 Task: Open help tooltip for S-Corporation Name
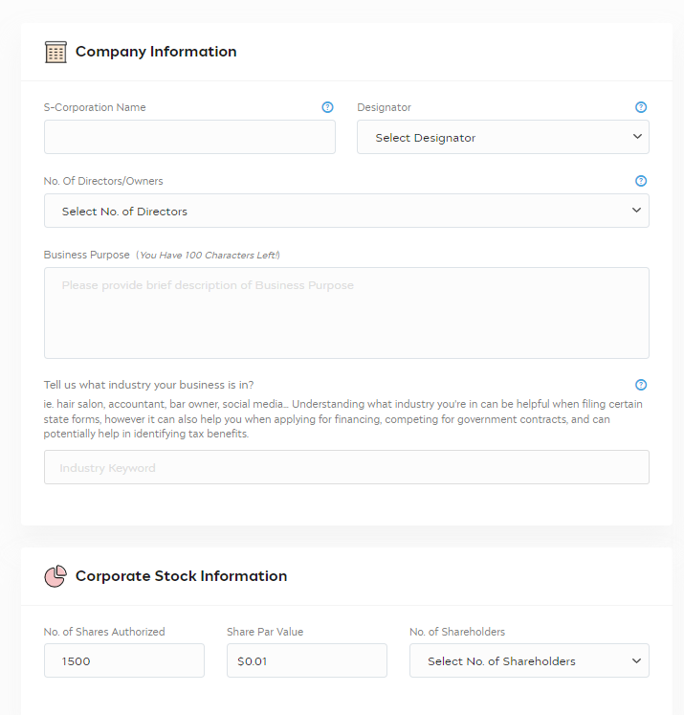(327, 107)
